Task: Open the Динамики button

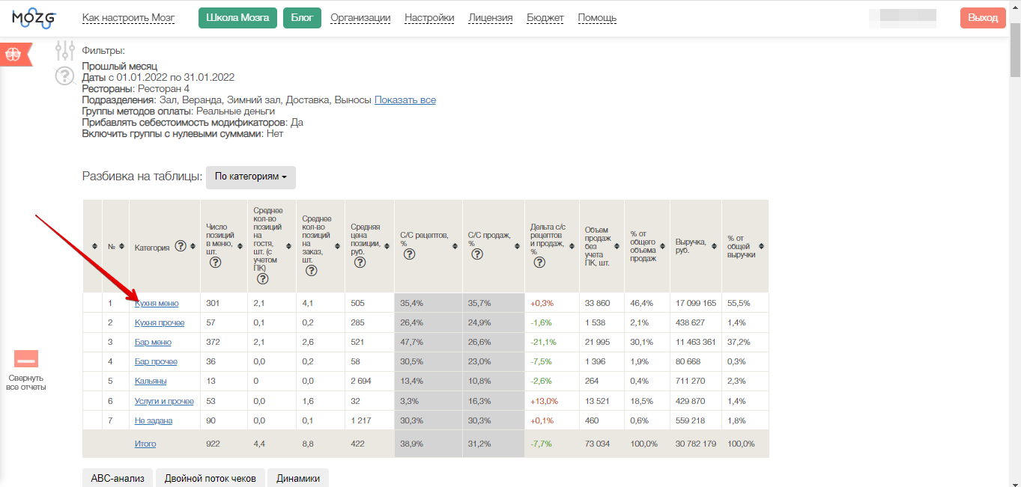Action: click(298, 479)
